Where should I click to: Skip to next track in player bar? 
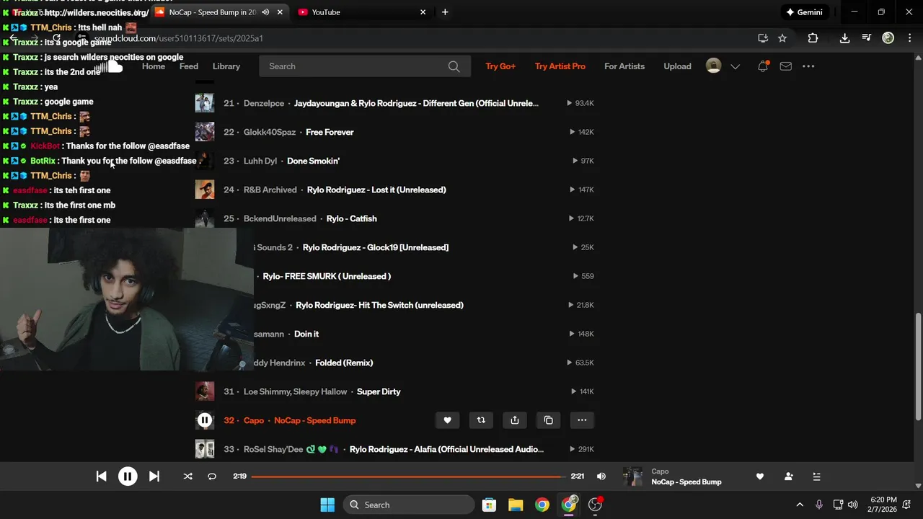tap(154, 476)
